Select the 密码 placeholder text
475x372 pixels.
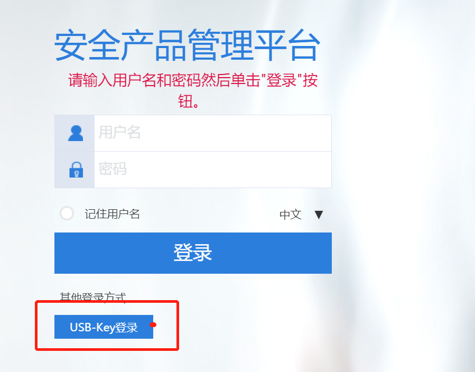pyautogui.click(x=113, y=169)
